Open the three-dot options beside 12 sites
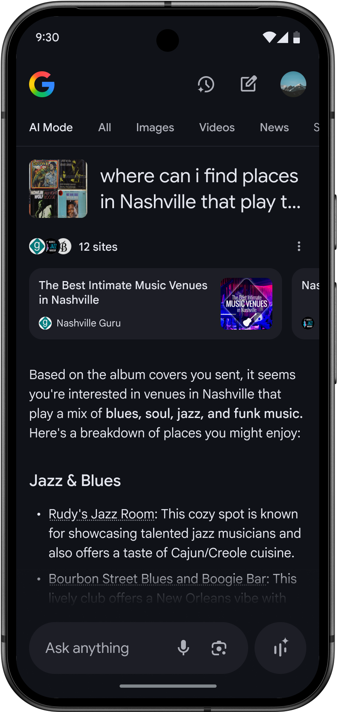The image size is (337, 712). [x=299, y=246]
